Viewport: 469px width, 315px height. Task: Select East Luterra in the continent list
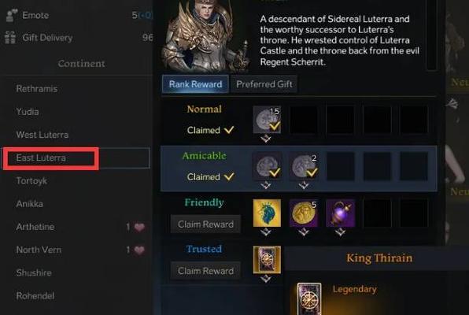click(x=76, y=157)
